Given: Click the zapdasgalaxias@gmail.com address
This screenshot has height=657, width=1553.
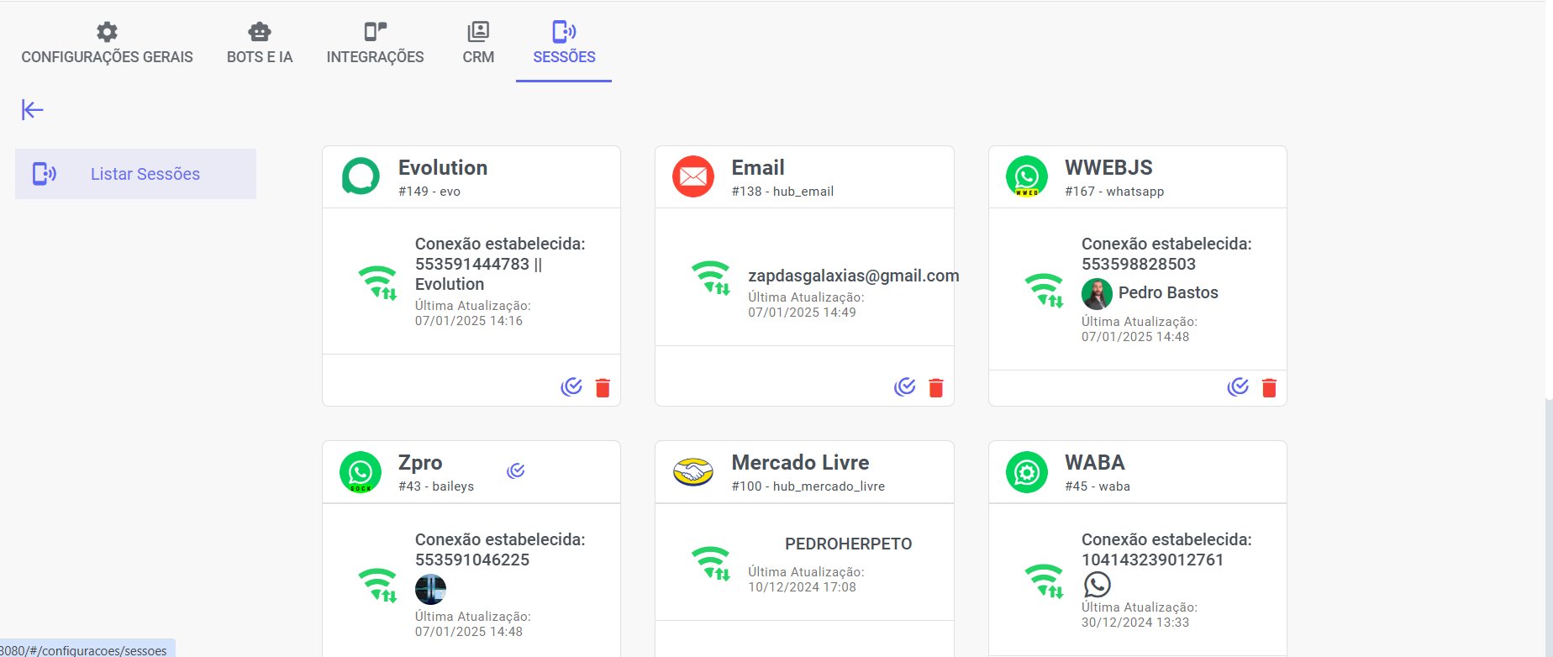Looking at the screenshot, I should 854,276.
